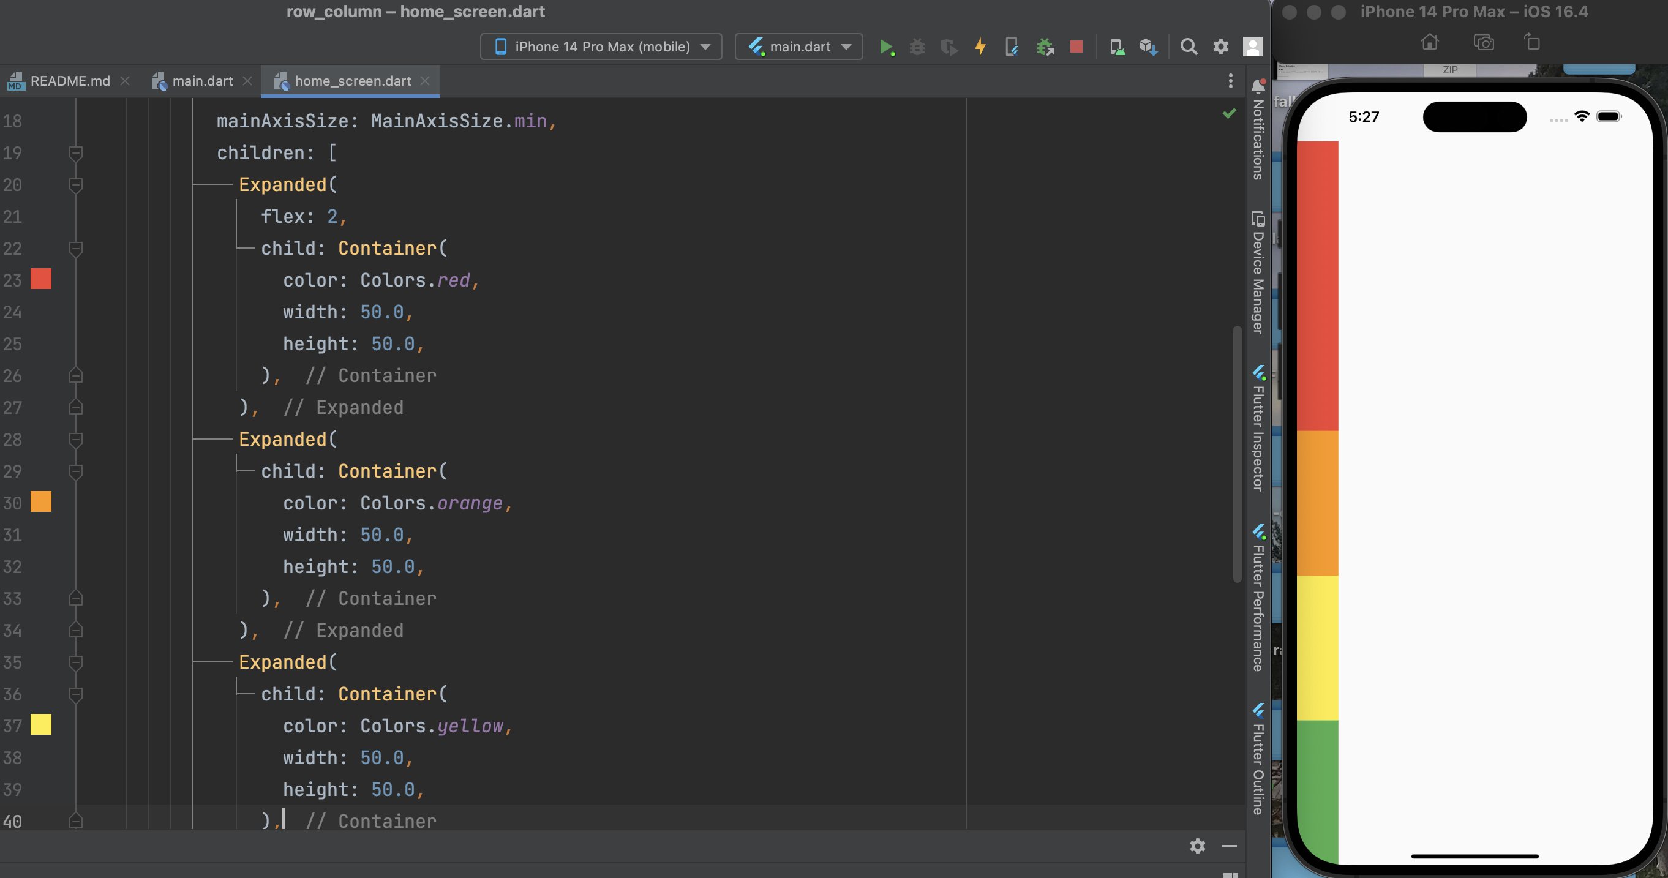Screen dimensions: 1668x878
Task: Rotate simulator device icon
Action: point(1532,43)
